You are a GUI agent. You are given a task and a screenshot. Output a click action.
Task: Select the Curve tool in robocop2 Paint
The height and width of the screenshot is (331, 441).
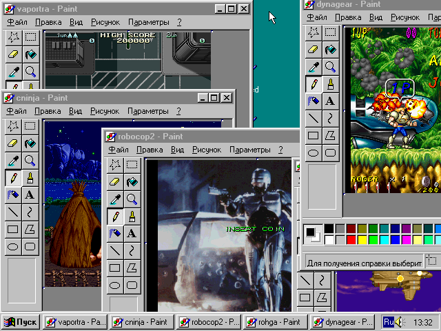coord(132,250)
